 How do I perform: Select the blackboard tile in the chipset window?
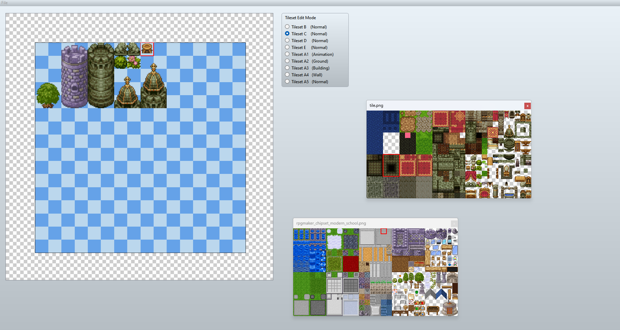click(452, 269)
